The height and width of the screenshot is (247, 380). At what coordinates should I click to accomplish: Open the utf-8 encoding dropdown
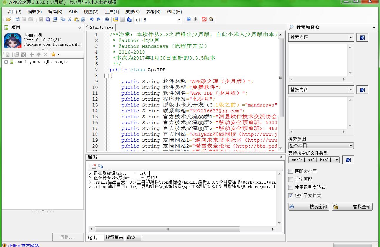[x=179, y=20]
